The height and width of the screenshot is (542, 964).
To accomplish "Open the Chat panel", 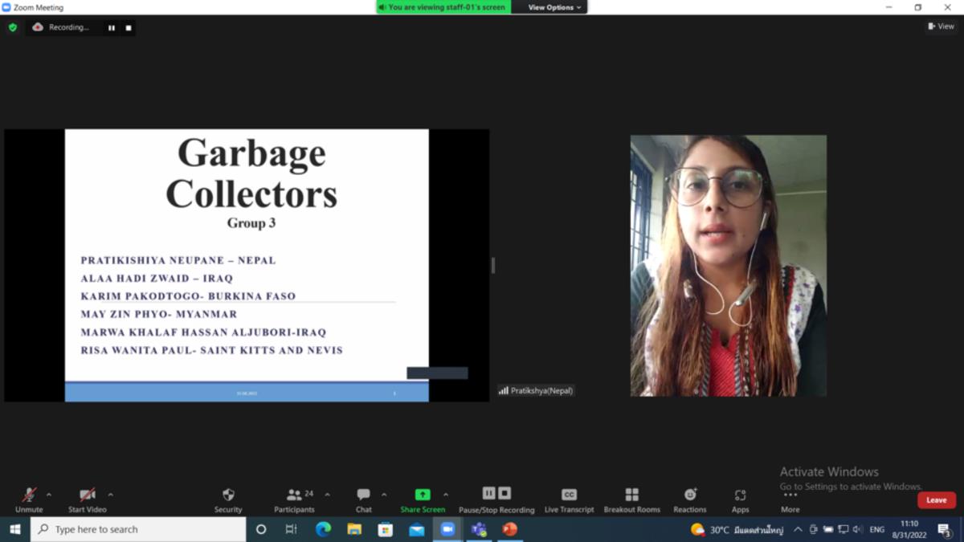I will [x=364, y=499].
